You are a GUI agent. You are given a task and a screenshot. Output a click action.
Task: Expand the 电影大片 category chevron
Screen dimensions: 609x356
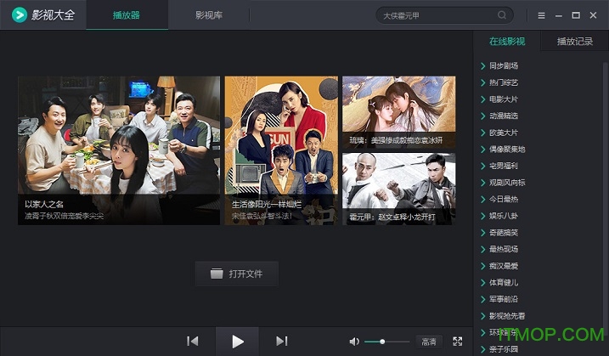click(x=482, y=99)
